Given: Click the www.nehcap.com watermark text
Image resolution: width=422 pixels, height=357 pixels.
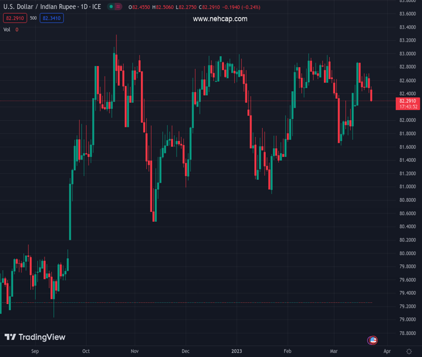Looking at the screenshot, I should (x=220, y=19).
